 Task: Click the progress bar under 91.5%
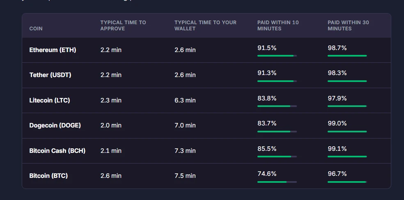click(277, 55)
